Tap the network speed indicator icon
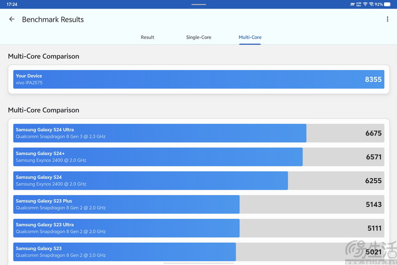The width and height of the screenshot is (397, 265). tap(358, 4)
